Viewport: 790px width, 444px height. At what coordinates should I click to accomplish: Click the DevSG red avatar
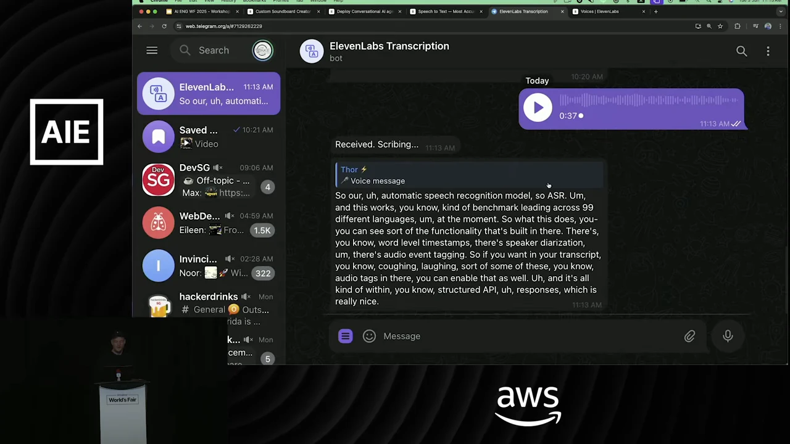tap(159, 180)
